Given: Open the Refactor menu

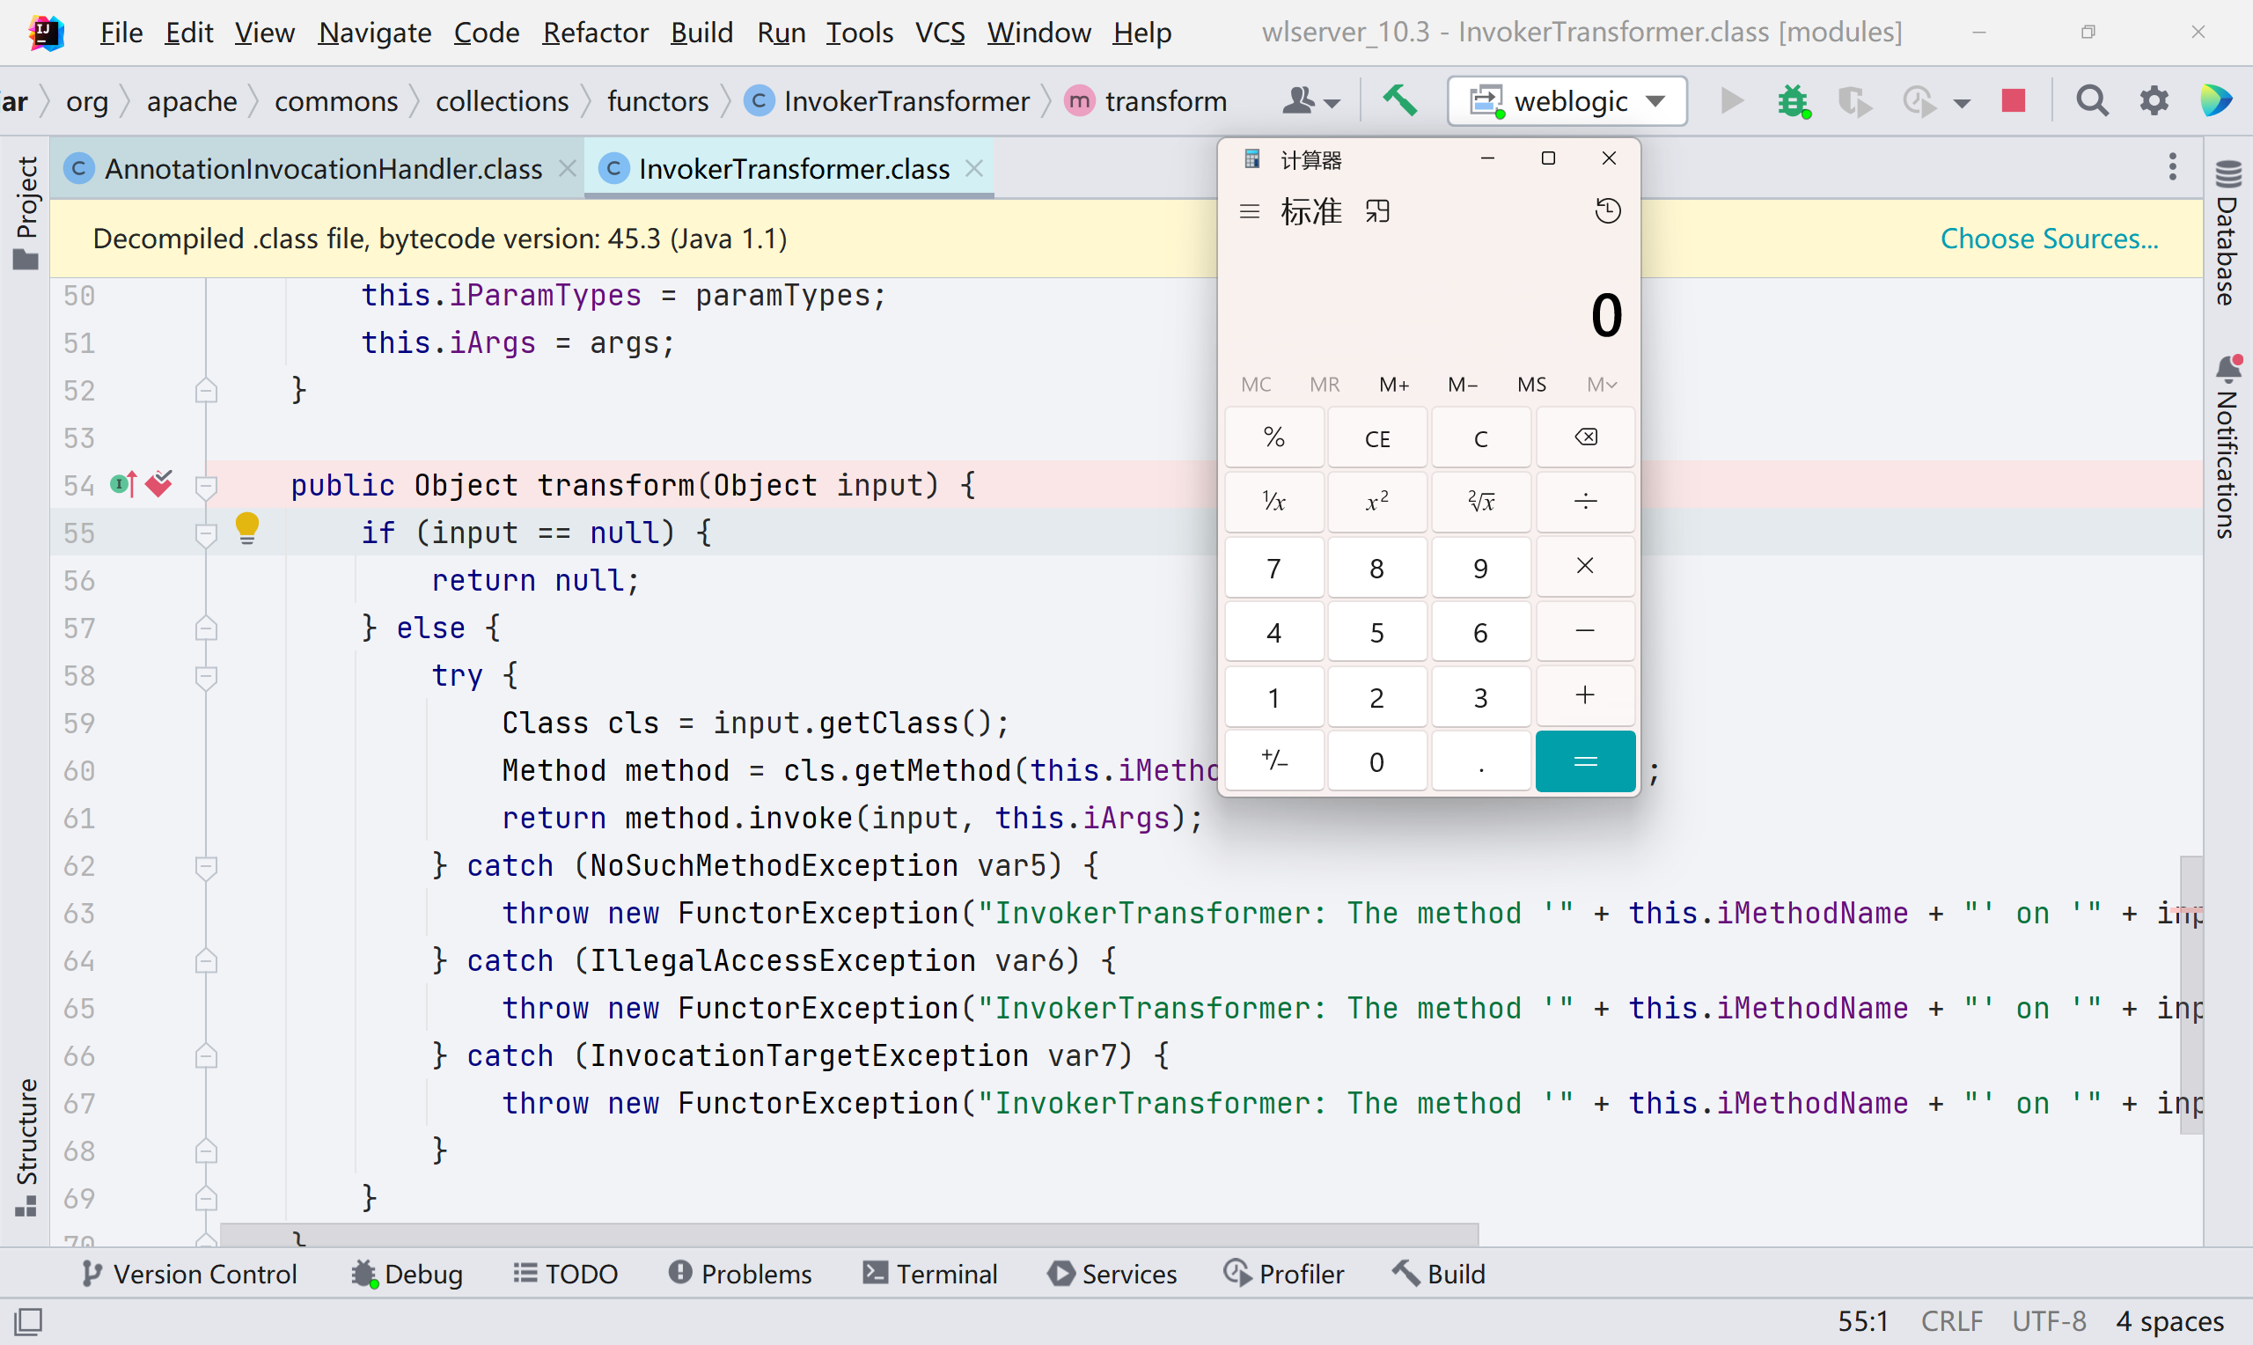Looking at the screenshot, I should tap(595, 32).
